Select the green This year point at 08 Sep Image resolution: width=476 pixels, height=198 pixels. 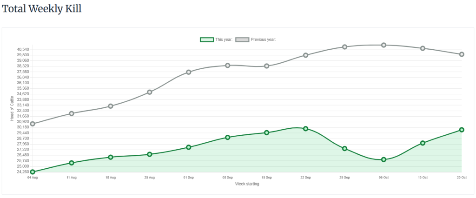pos(228,137)
